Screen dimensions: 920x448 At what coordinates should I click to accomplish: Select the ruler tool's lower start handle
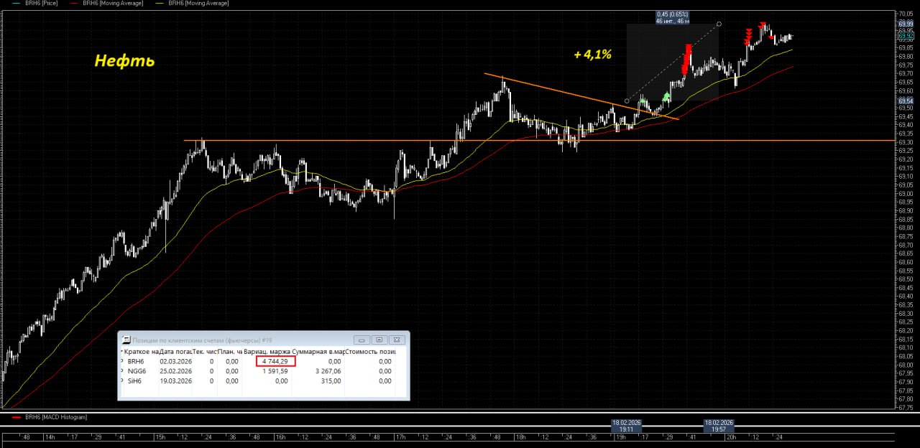(627, 101)
